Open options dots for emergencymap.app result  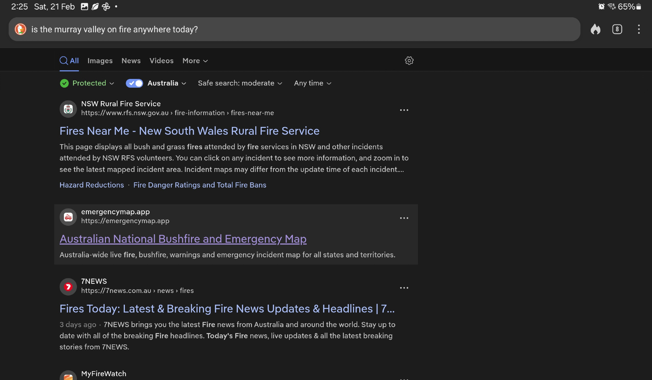pyautogui.click(x=404, y=218)
